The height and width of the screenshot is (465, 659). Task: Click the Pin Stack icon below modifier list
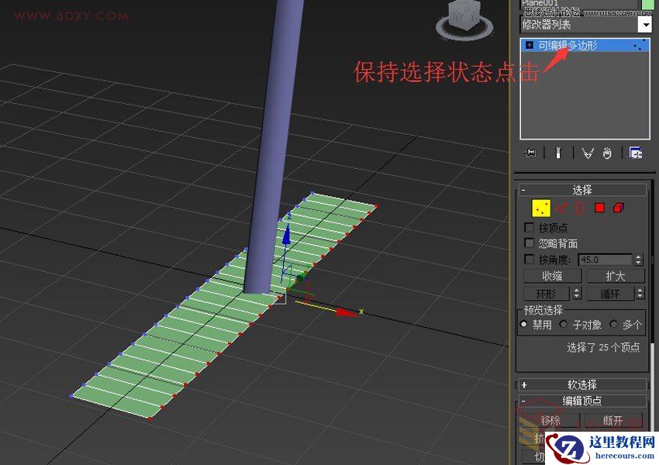pyautogui.click(x=530, y=153)
